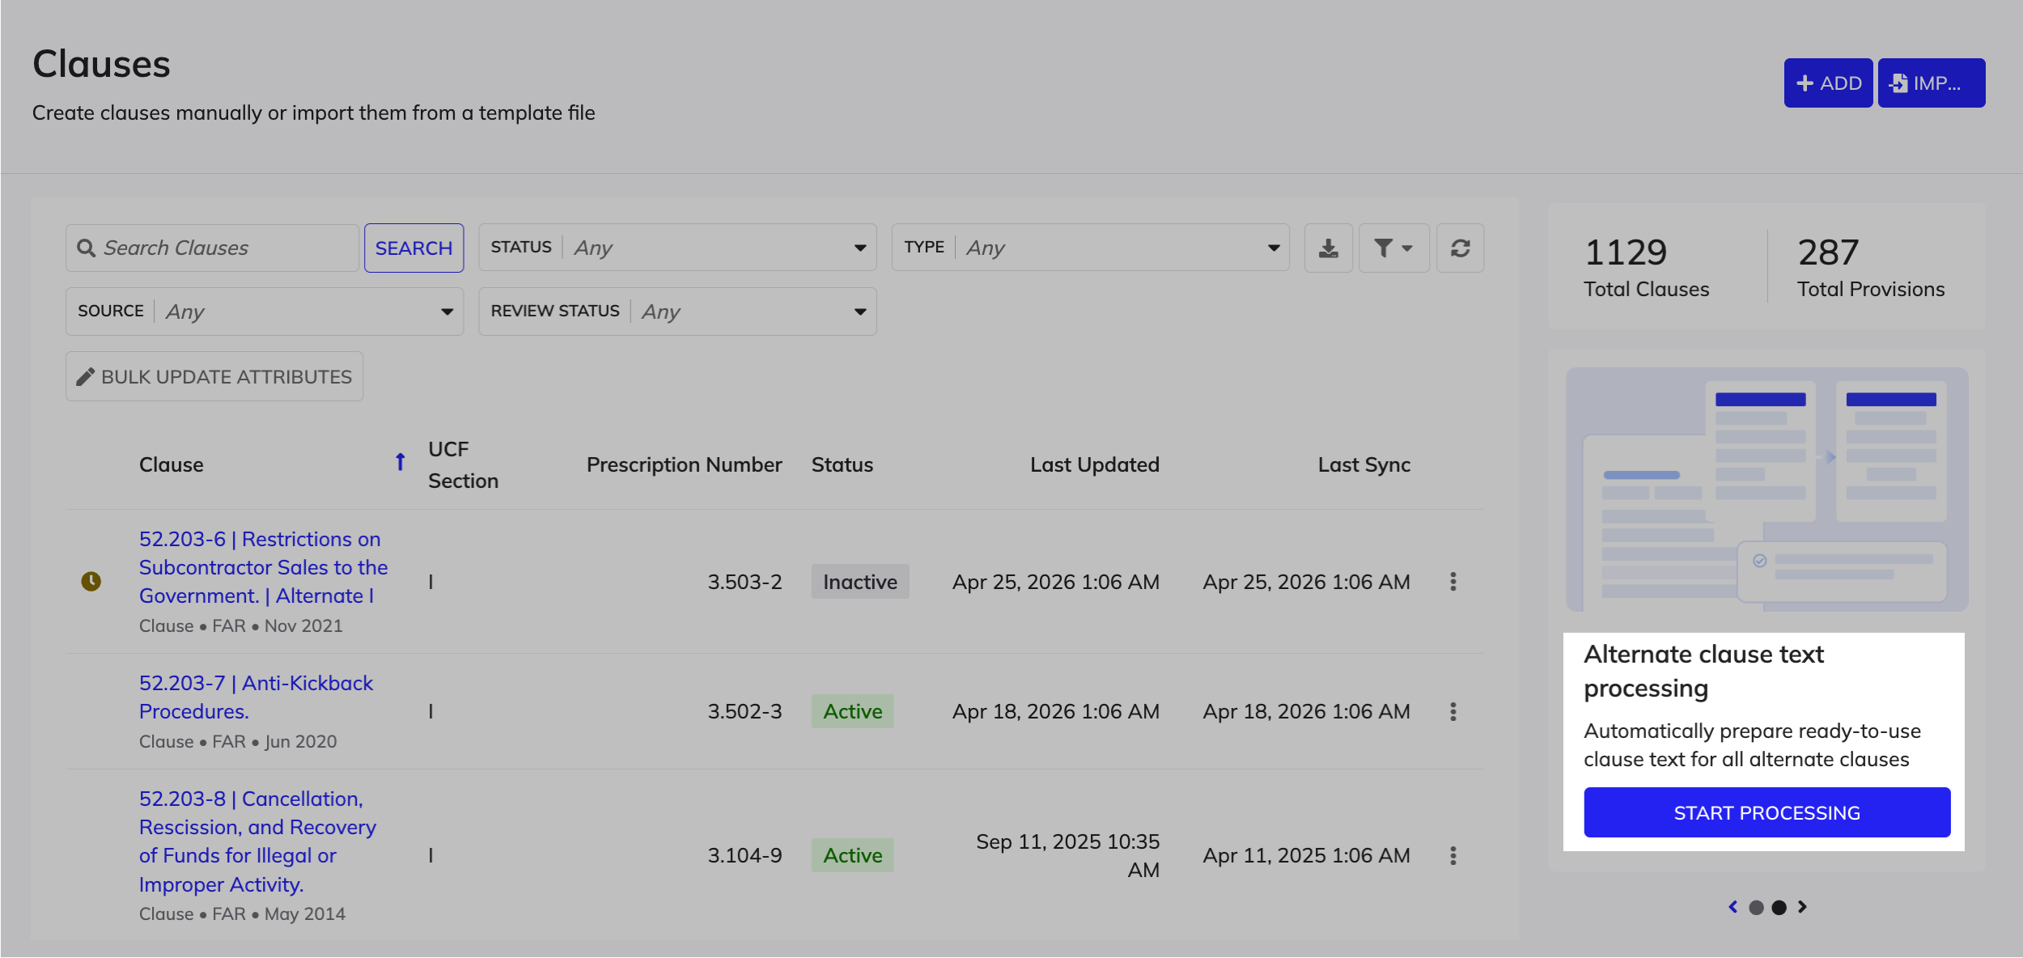Select the first carousel dot
Image resolution: width=2023 pixels, height=958 pixels.
[1755, 908]
